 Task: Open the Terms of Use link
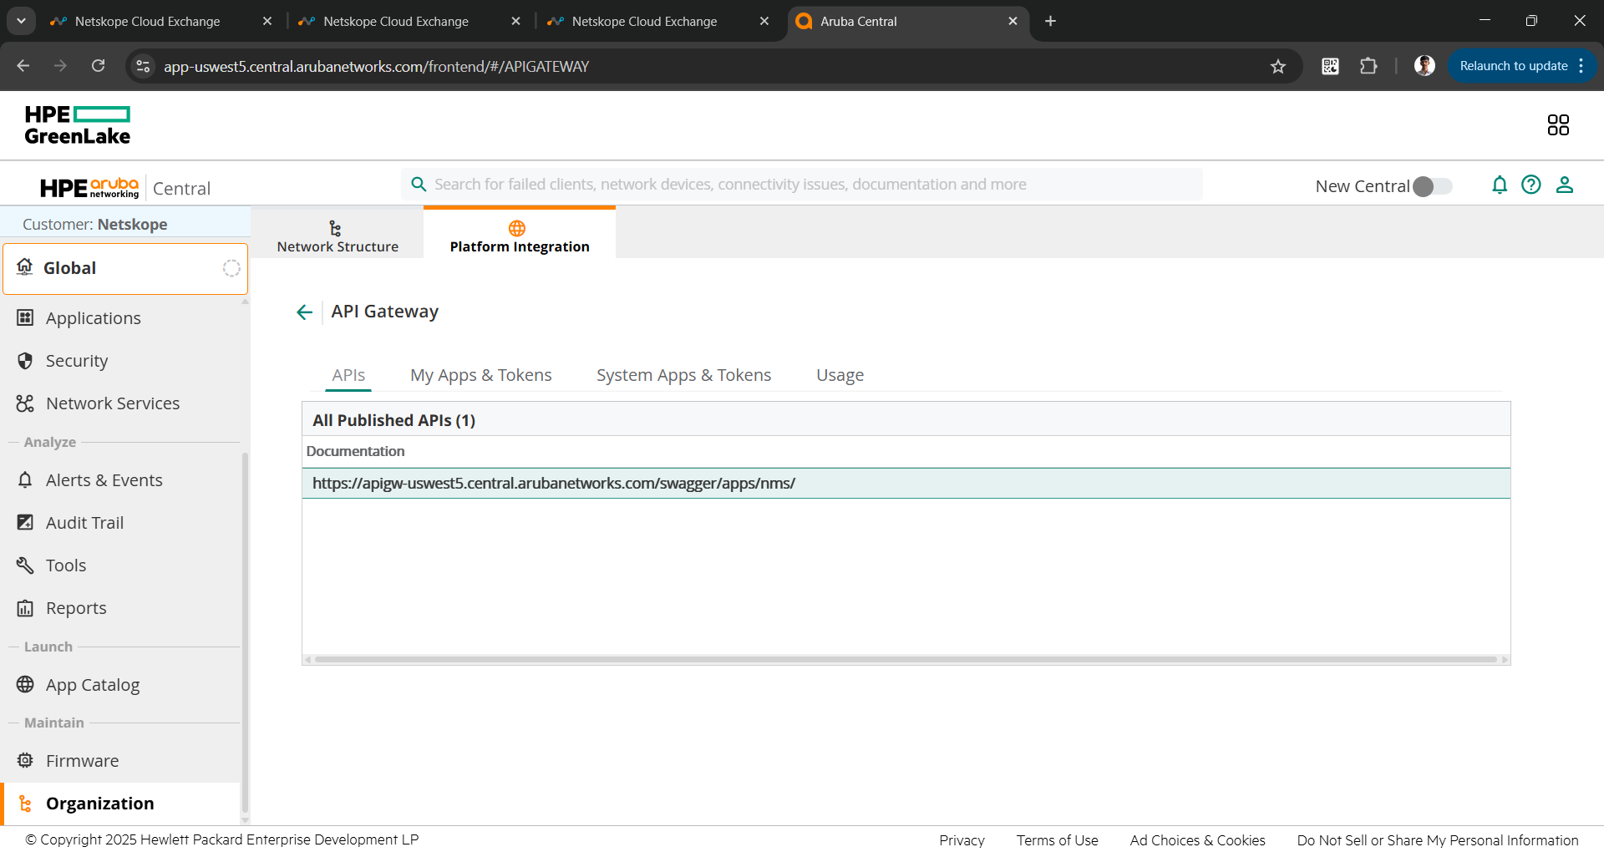[1058, 839]
